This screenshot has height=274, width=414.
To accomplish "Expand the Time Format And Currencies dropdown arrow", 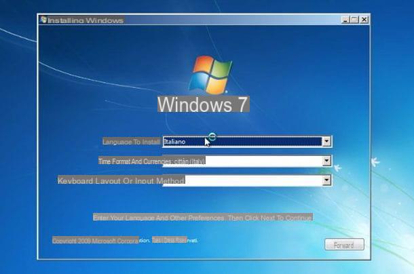I will pyautogui.click(x=326, y=161).
